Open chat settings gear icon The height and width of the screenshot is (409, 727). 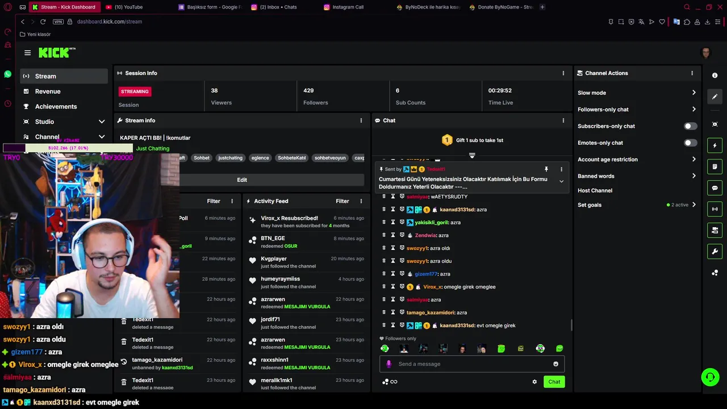point(534,382)
